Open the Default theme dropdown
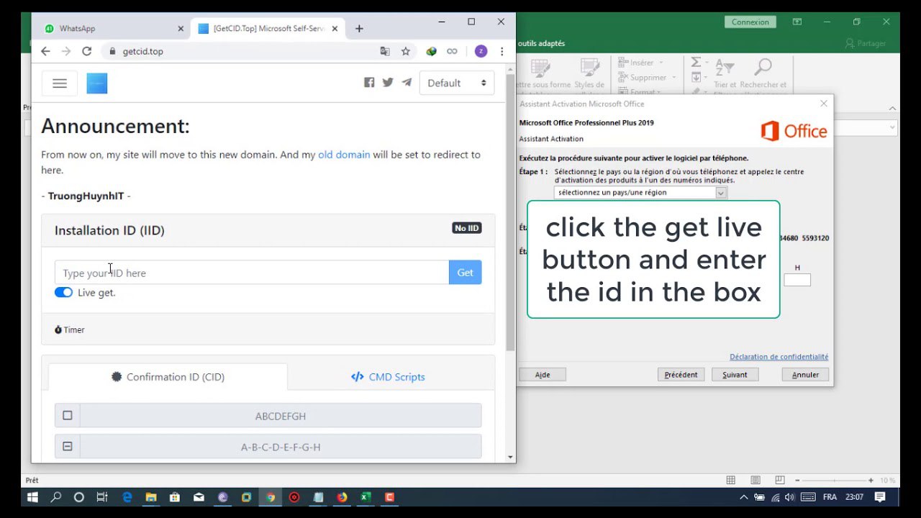Screen dimensions: 921x518 [457, 83]
